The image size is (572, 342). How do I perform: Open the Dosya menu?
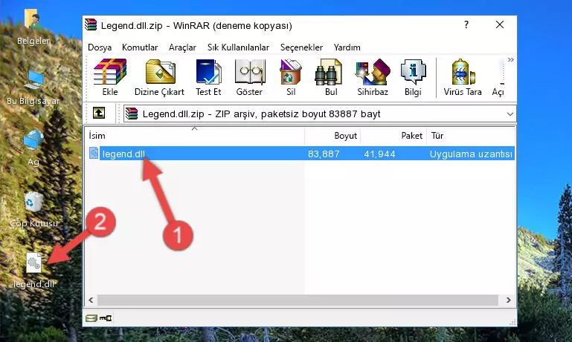100,47
